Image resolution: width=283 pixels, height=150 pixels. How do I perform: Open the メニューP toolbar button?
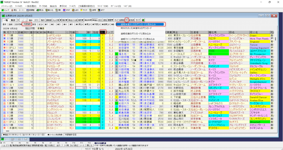click(x=5, y=10)
